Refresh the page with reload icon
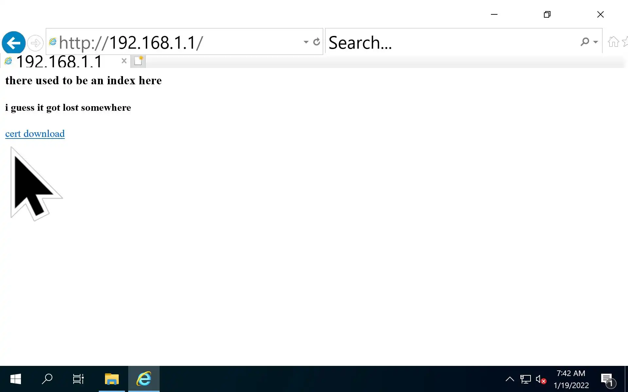 [x=316, y=42]
